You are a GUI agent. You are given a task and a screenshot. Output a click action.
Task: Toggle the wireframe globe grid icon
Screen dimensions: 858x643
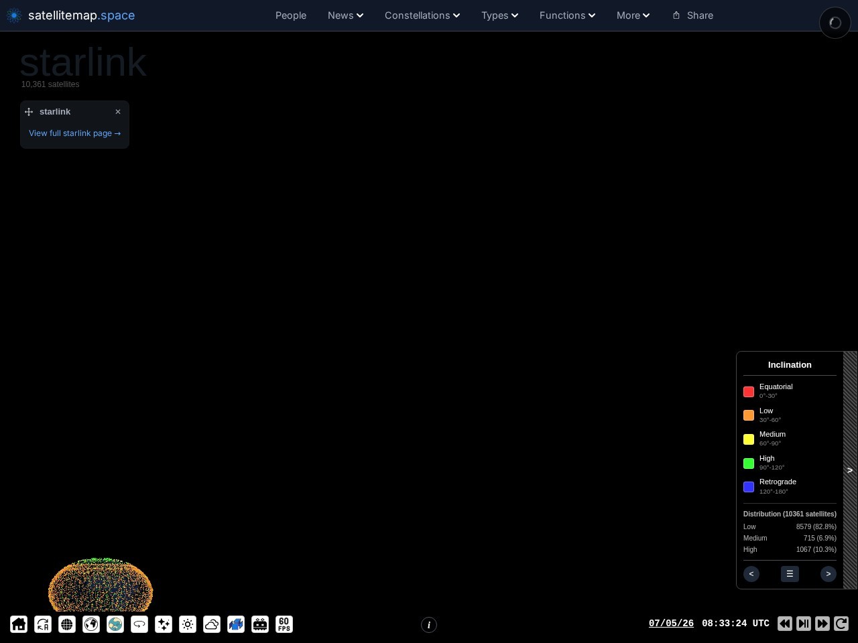(67, 624)
